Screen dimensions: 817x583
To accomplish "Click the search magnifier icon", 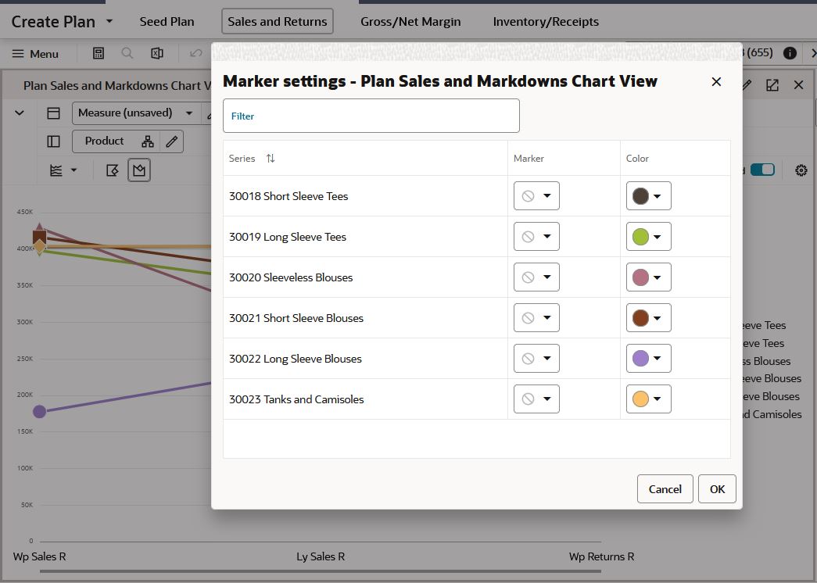I will coord(127,53).
